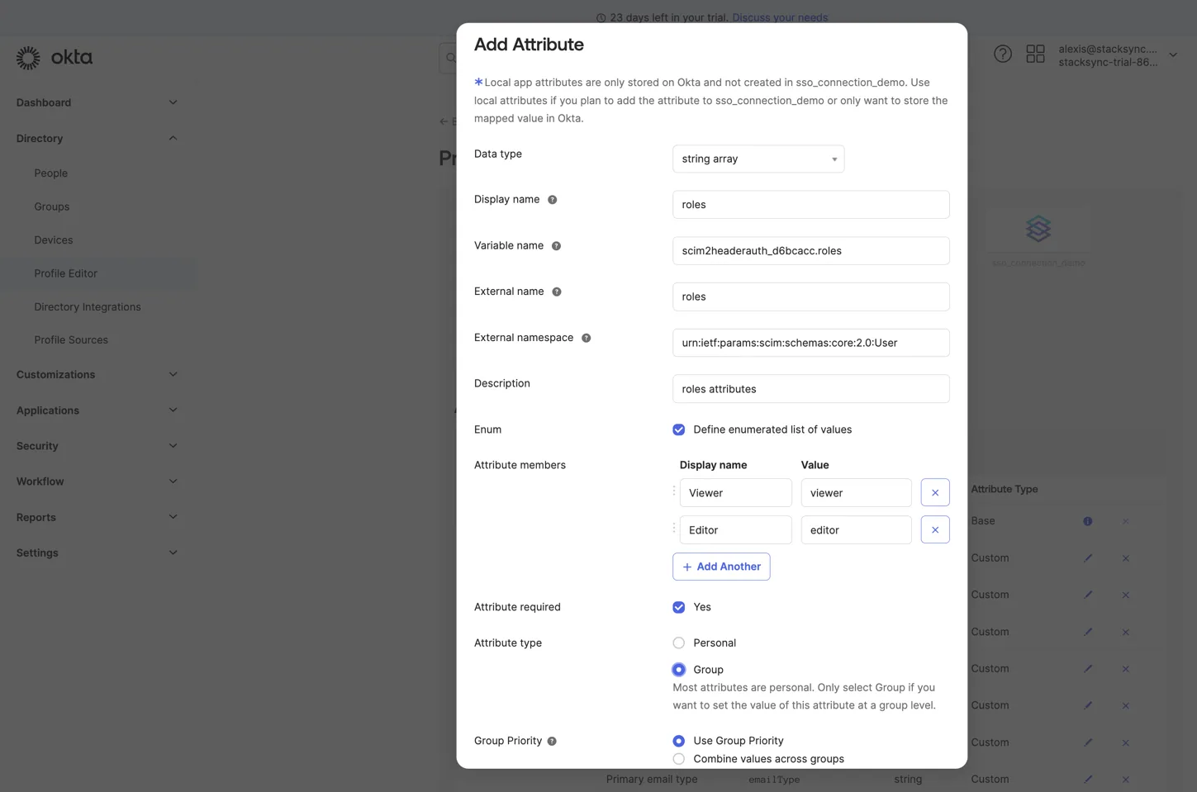Click Group Priority help tooltip icon
Image resolution: width=1197 pixels, height=792 pixels.
(x=552, y=742)
